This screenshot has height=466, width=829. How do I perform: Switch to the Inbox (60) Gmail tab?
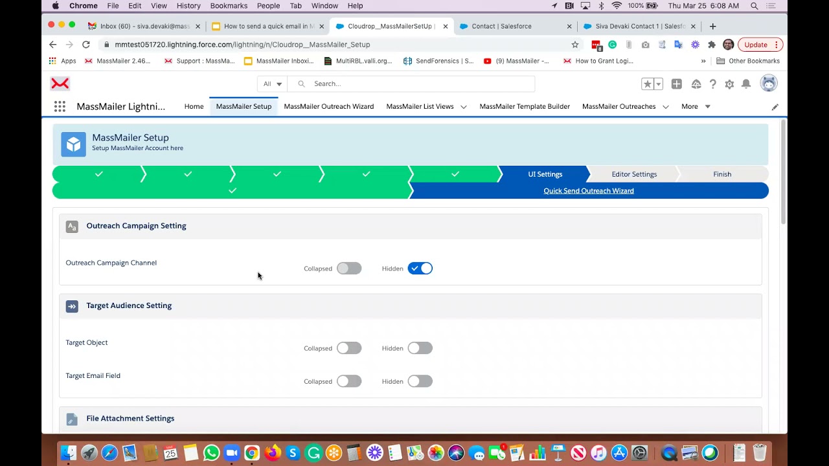click(x=144, y=27)
